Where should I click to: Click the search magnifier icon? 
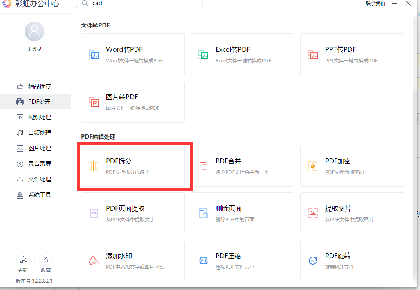tap(85, 3)
